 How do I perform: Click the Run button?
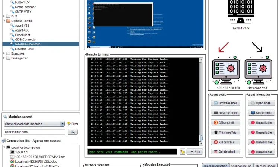pyautogui.click(x=195, y=152)
